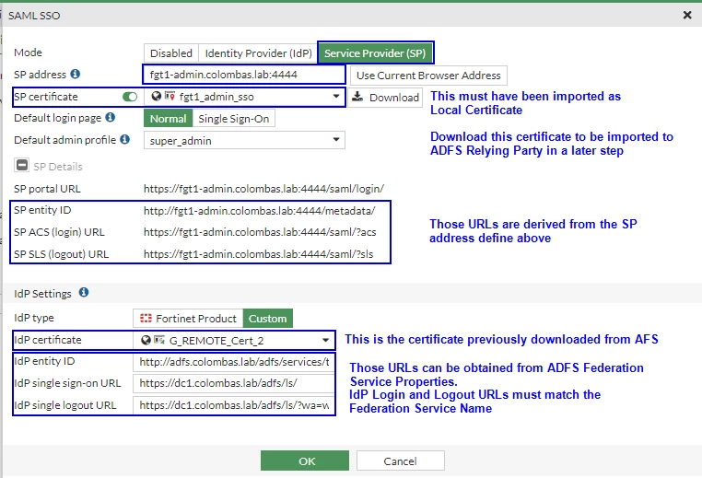This screenshot has height=478, width=702.
Task: Set Mode to Identity Provider (IdP)
Action: (x=258, y=53)
